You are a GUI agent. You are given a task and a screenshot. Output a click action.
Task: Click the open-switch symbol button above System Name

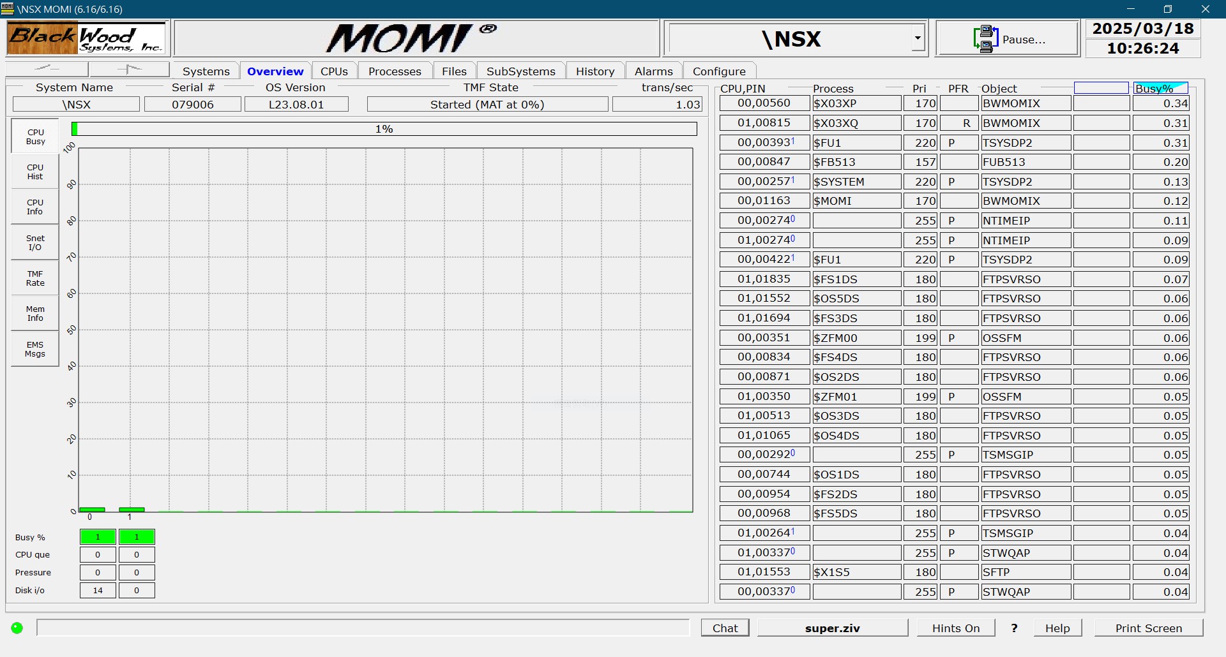click(x=47, y=68)
